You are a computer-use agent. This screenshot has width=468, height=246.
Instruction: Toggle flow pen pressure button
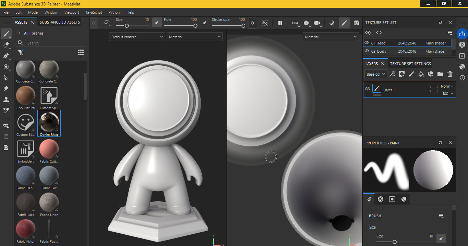point(205,23)
